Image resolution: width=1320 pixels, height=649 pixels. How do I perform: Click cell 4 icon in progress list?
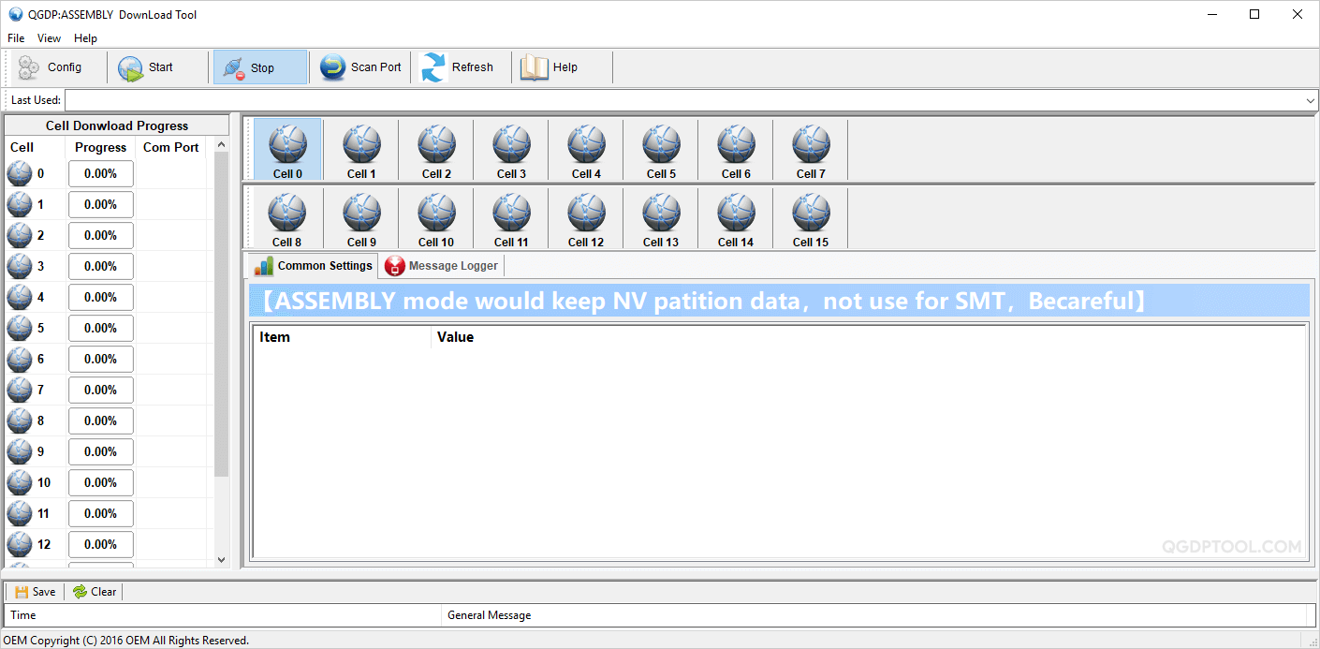coord(20,297)
